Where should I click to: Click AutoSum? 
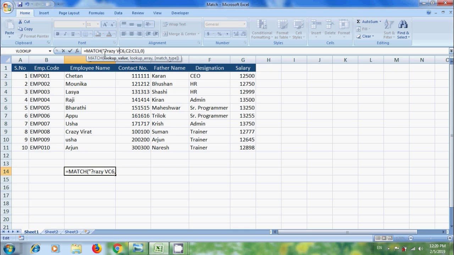coord(367,22)
